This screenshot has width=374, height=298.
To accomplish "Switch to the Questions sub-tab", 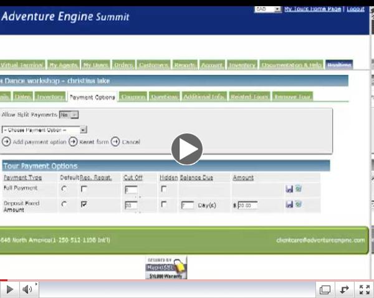I will 165,97.
